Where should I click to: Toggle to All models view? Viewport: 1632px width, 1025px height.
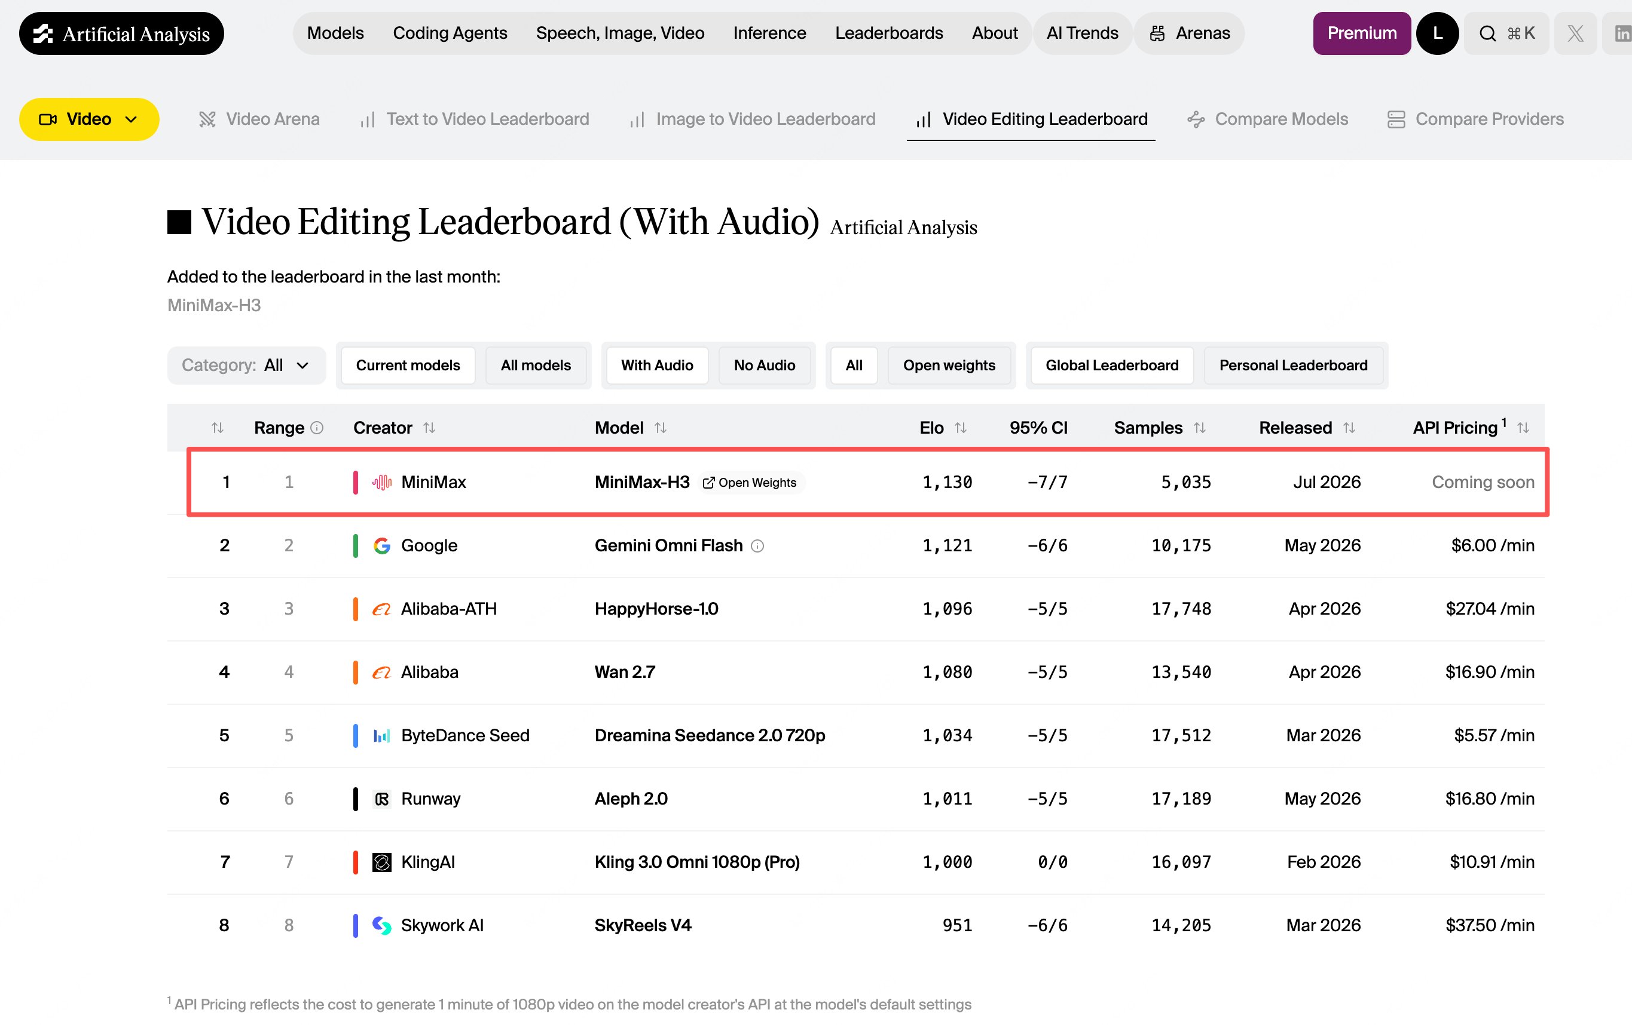tap(536, 366)
